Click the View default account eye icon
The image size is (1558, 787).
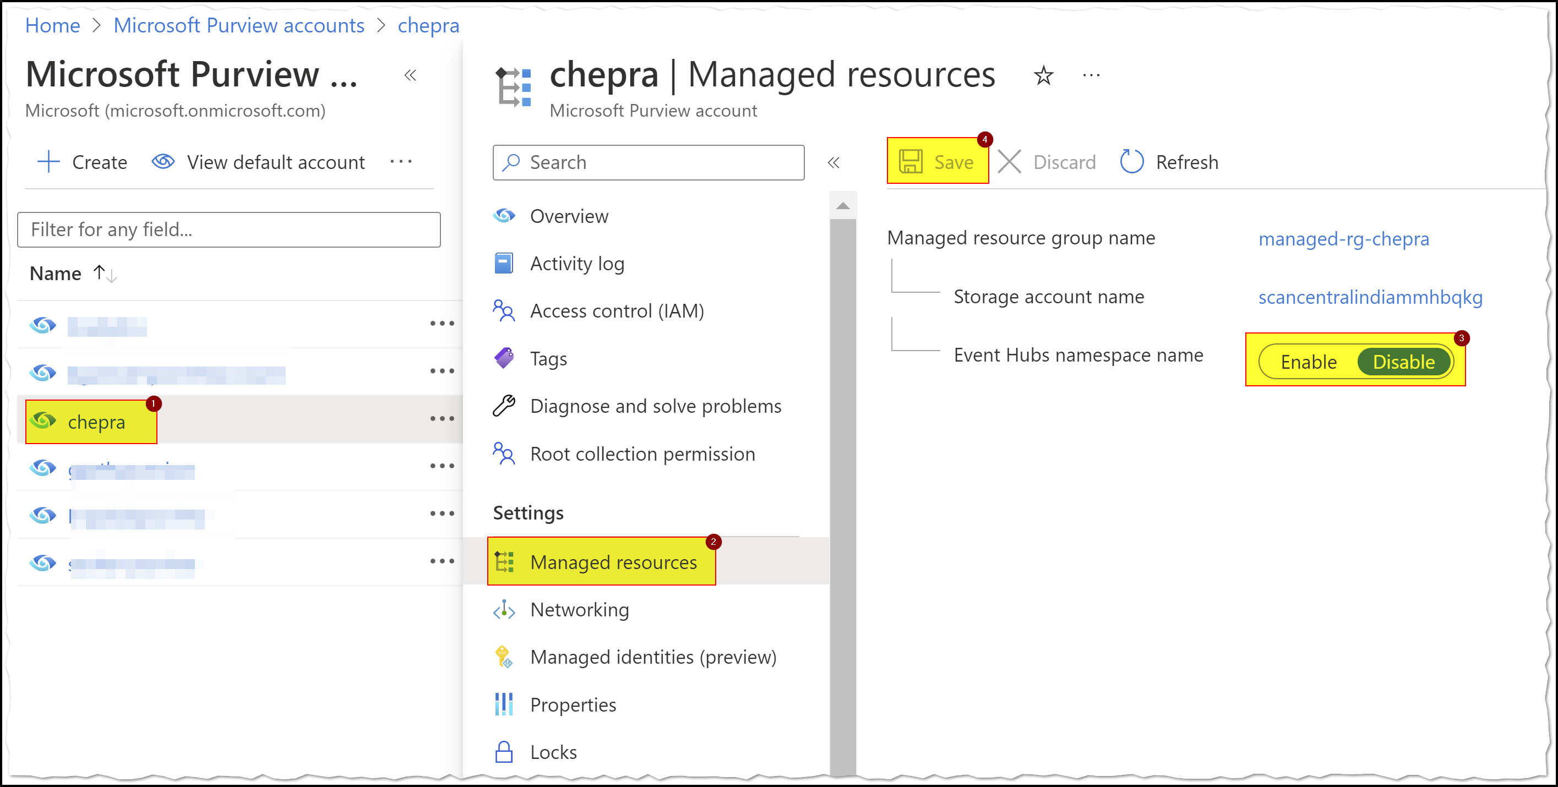[x=164, y=162]
